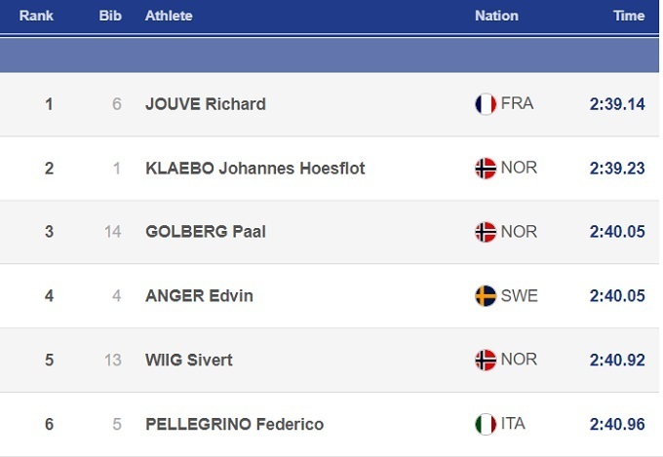Open JOUVE Richard athlete profile
663x457 pixels.
(x=205, y=104)
